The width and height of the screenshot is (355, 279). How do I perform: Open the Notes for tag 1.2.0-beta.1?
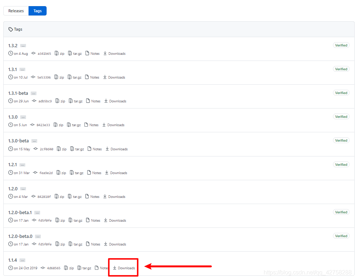coord(93,220)
